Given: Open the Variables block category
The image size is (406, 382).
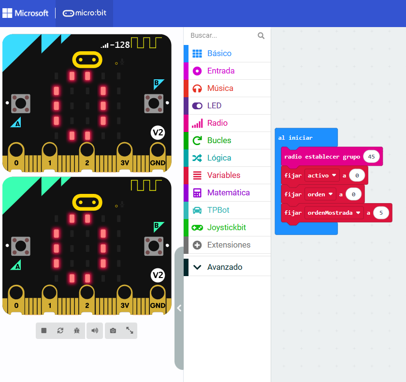Looking at the screenshot, I should (x=227, y=175).
